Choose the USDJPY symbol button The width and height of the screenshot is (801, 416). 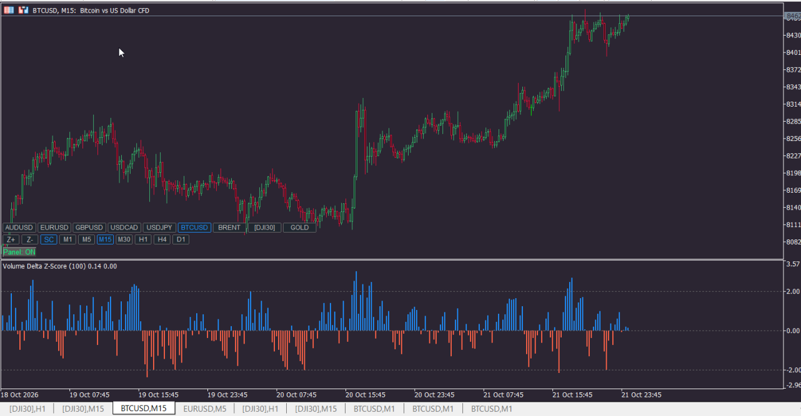pos(159,228)
